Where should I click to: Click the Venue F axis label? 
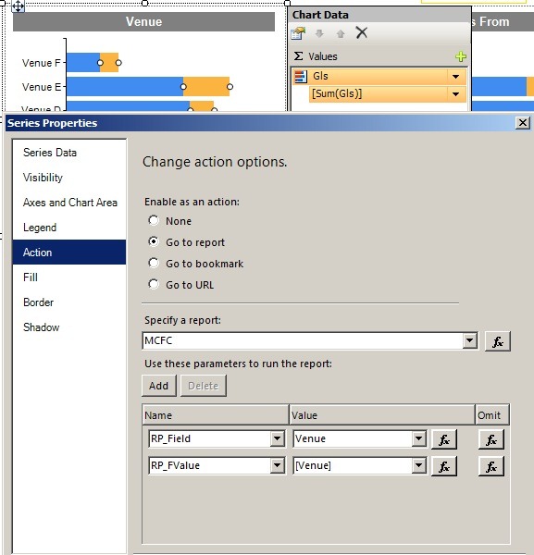click(x=41, y=63)
